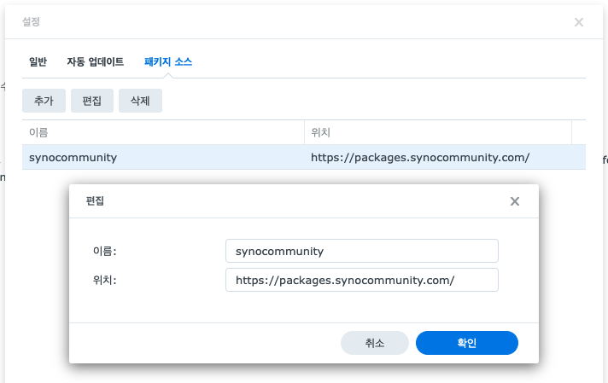Switch to the 일반 tab
Viewport: 608px width, 383px height.
(38, 61)
